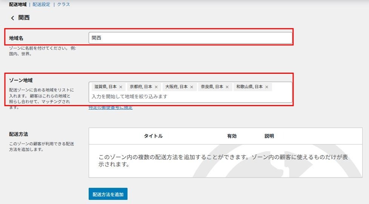Go to the クラス tab
The image size is (369, 204).
(63, 5)
